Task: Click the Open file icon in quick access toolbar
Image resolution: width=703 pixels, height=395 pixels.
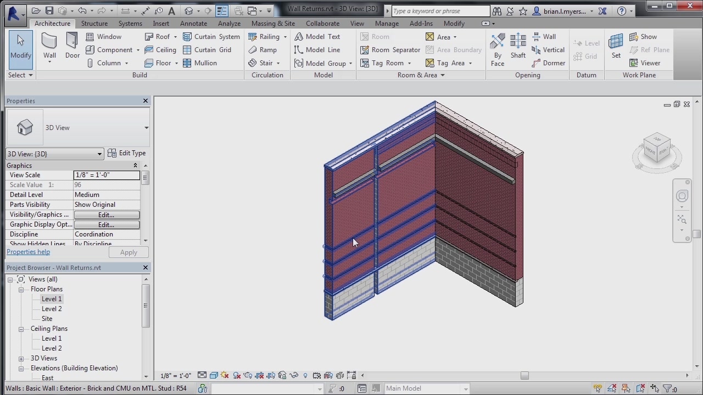Action: pos(36,11)
